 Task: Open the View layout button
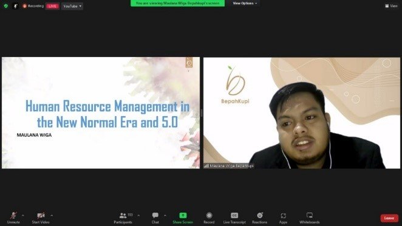(391, 5)
